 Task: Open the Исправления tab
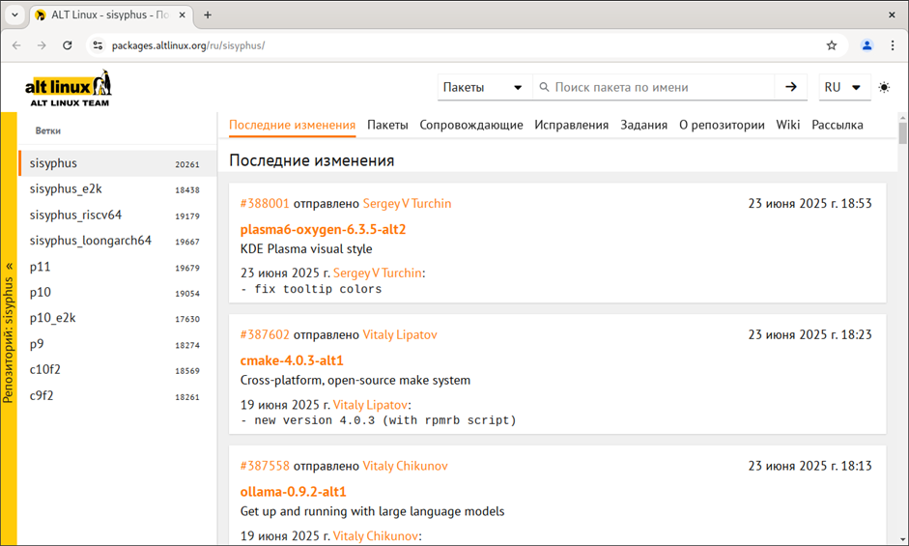point(571,125)
